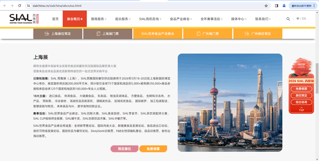Click 综合咨询 in the floating widget

point(301,102)
